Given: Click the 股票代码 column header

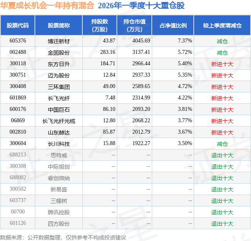Looking at the screenshot, I should click(x=18, y=25).
